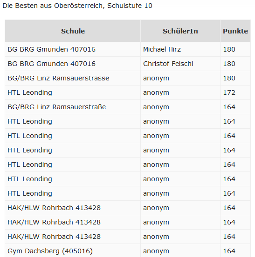Select the Michael Hirz name cell

[180, 49]
